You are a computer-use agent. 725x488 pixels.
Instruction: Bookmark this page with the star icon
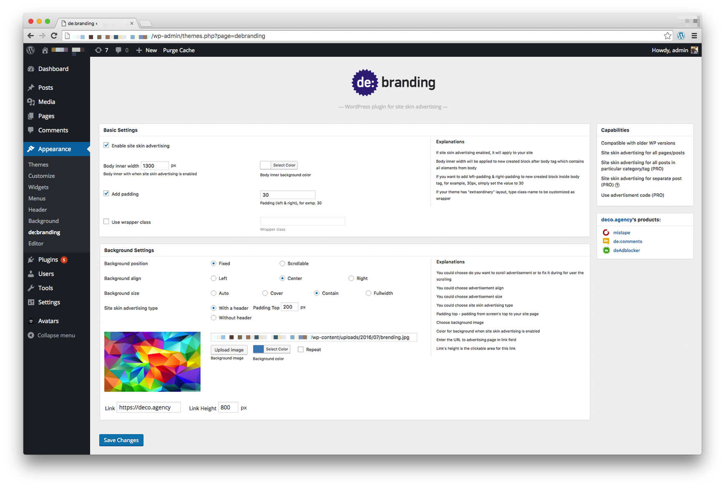(x=668, y=36)
